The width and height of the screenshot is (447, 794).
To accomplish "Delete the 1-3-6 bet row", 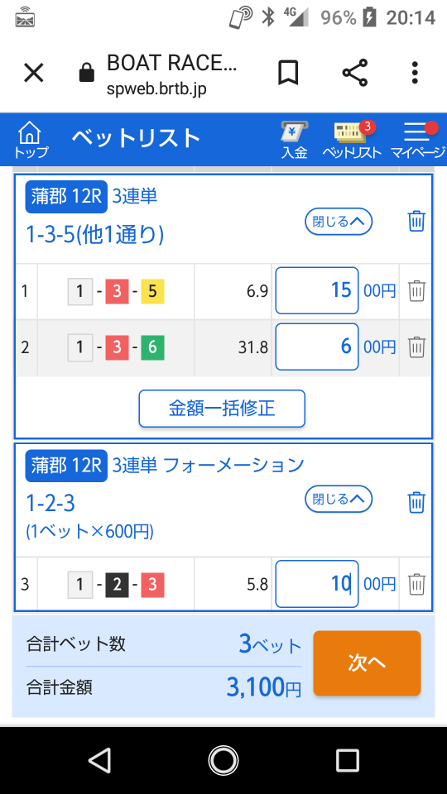I will [x=416, y=347].
